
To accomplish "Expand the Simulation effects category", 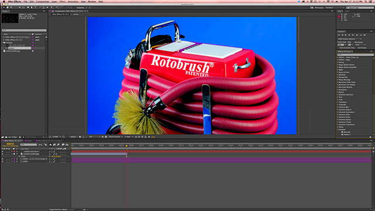I will click(x=337, y=90).
